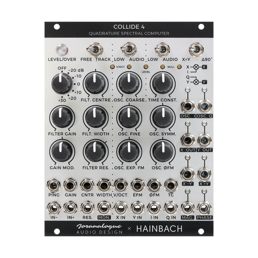Click the ØFM input jack
This screenshot has height=258, width=258.
coord(154,185)
